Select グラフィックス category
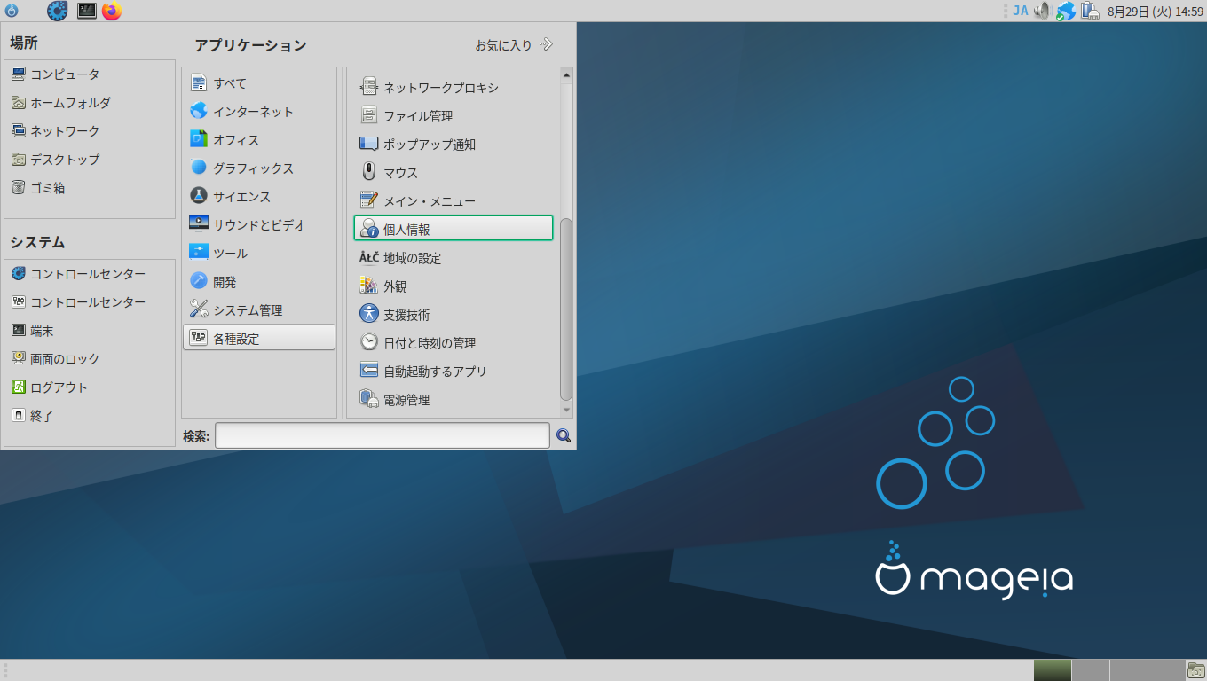The width and height of the screenshot is (1207, 681). pos(259,168)
